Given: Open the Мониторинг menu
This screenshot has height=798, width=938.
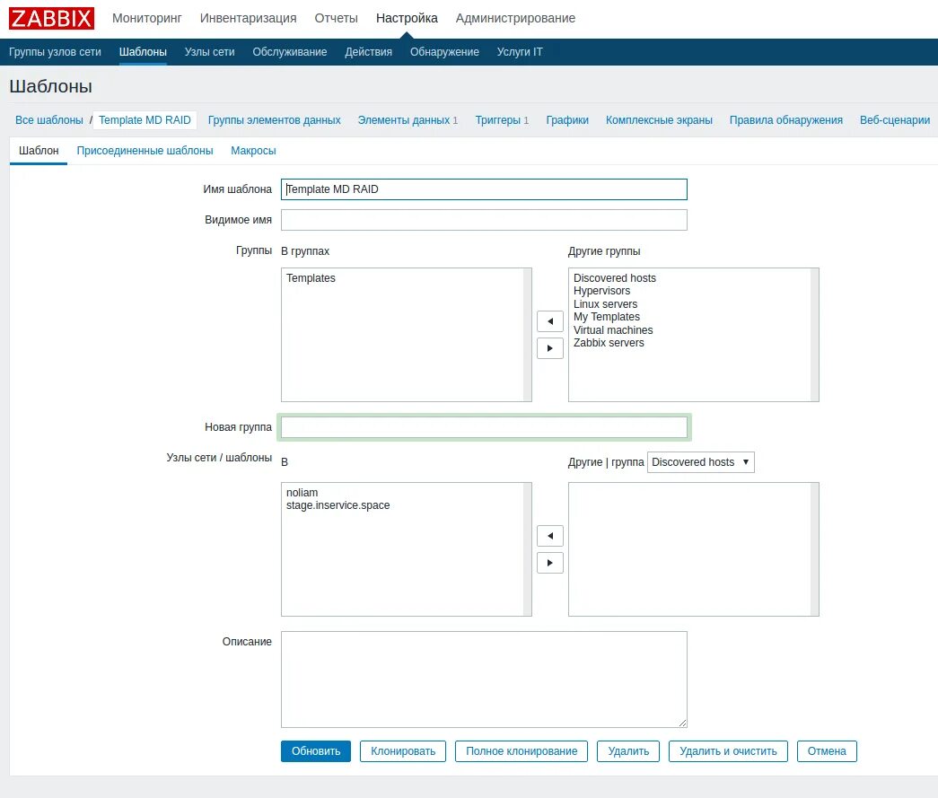Looking at the screenshot, I should coord(147,17).
